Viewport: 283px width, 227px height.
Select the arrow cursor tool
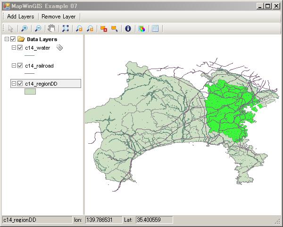(x=11, y=28)
